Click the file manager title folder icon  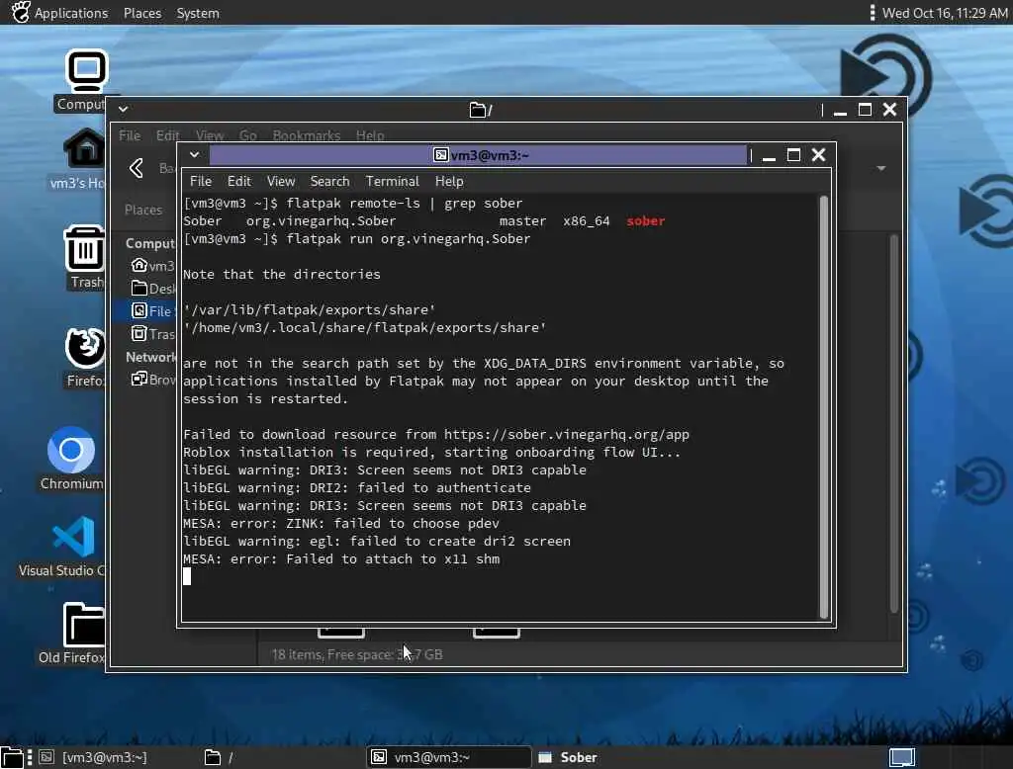click(478, 110)
